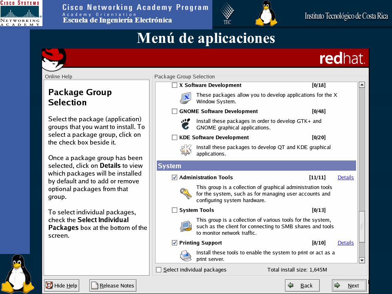Click the Printing Support label
This screenshot has height=294, width=392.
coord(200,243)
